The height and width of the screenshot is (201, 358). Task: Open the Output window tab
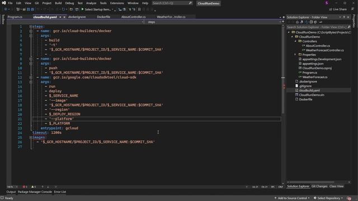click(x=11, y=192)
